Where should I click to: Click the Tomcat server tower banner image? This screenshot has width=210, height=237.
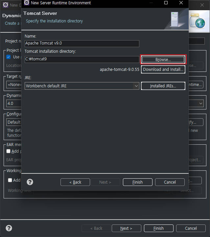[175, 19]
